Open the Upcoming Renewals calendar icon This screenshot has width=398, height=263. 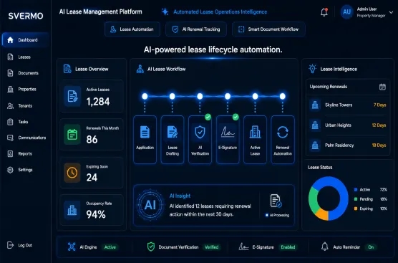pos(382,87)
